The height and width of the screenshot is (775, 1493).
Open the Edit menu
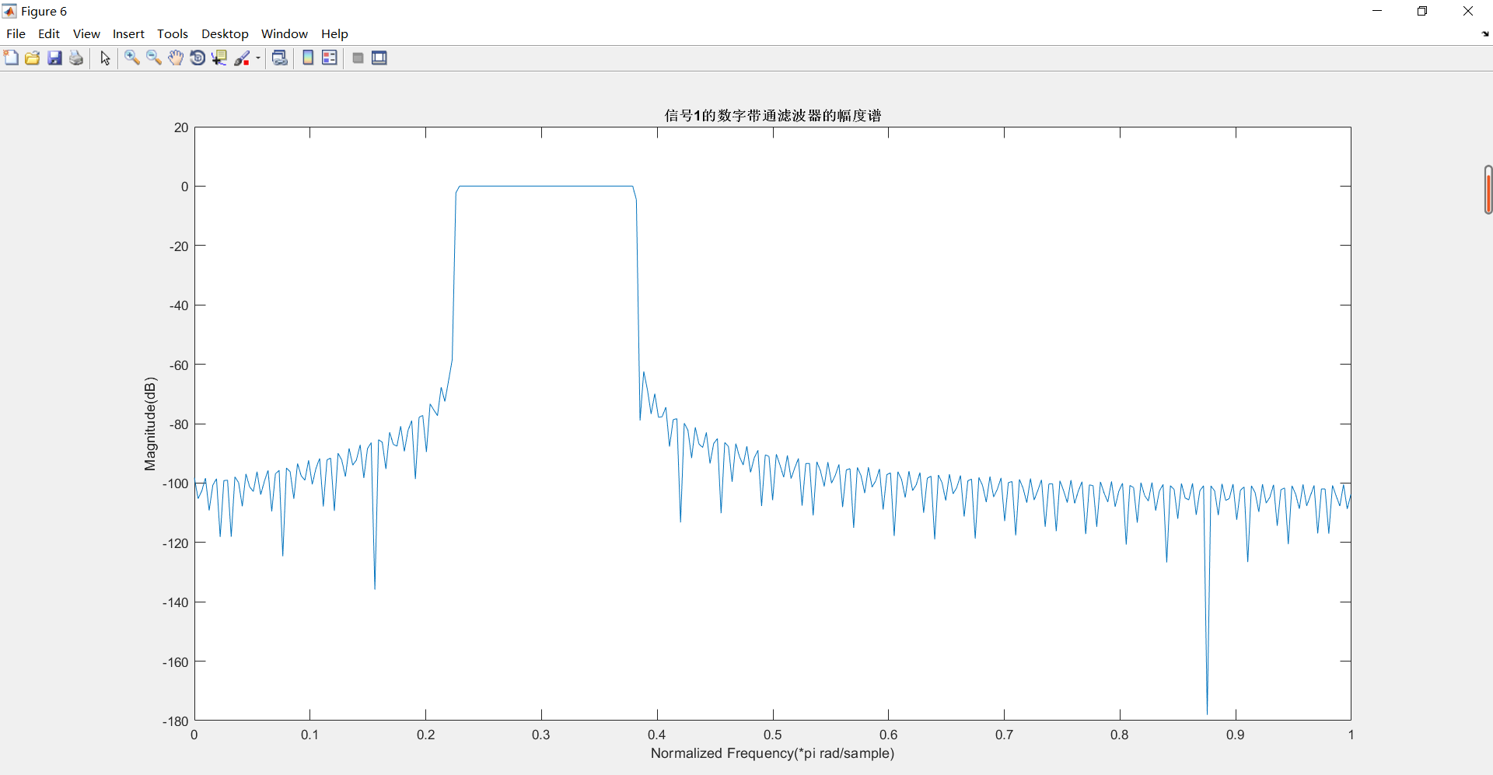[x=49, y=34]
